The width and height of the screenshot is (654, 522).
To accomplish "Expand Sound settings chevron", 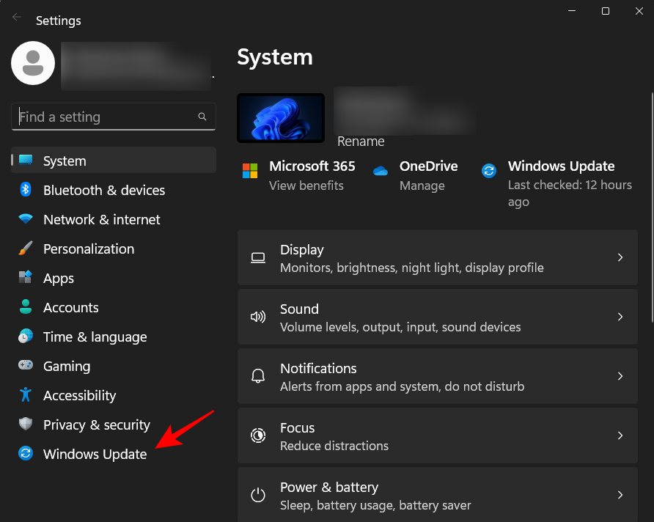I will pos(620,317).
